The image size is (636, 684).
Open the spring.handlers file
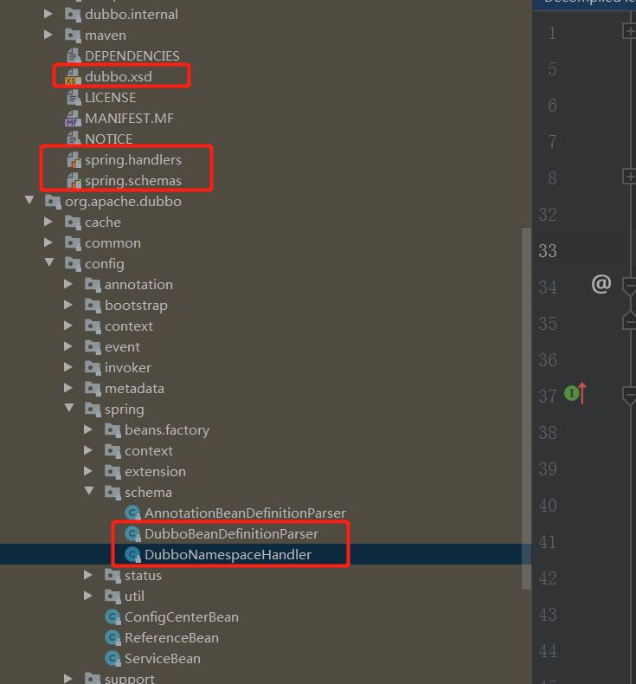tap(133, 160)
